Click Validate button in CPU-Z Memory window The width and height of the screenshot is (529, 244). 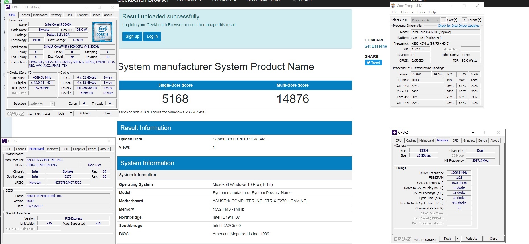pyautogui.click(x=472, y=239)
